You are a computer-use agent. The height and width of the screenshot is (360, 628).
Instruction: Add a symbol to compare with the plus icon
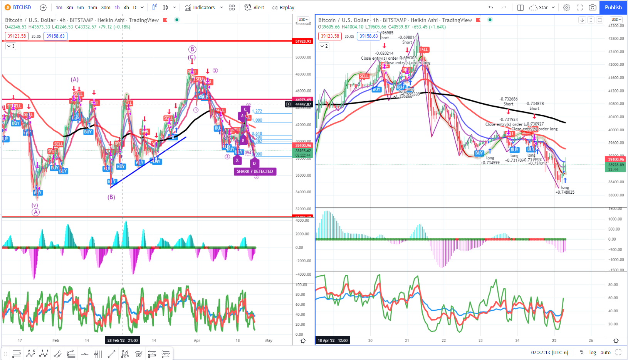point(43,7)
